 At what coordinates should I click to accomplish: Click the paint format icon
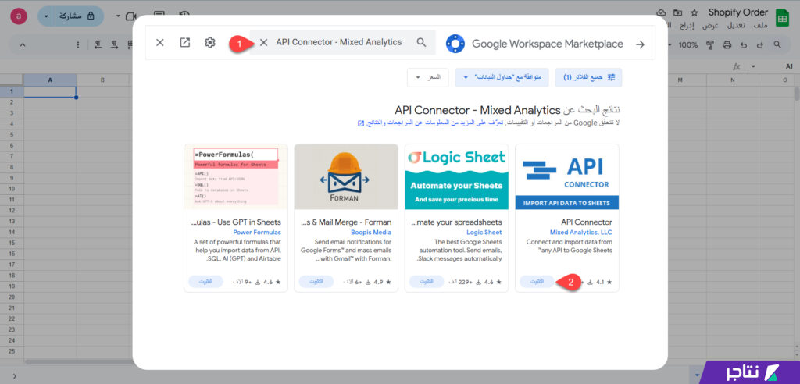(709, 44)
